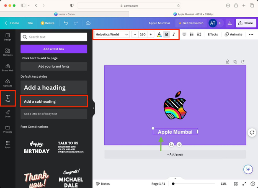Screen dimensions: 258x188
Task: Add a heading text style
Action: 54,87
